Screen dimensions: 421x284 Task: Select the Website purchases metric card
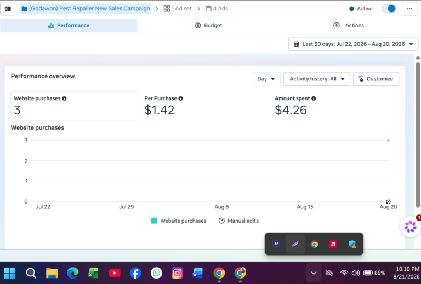75,106
